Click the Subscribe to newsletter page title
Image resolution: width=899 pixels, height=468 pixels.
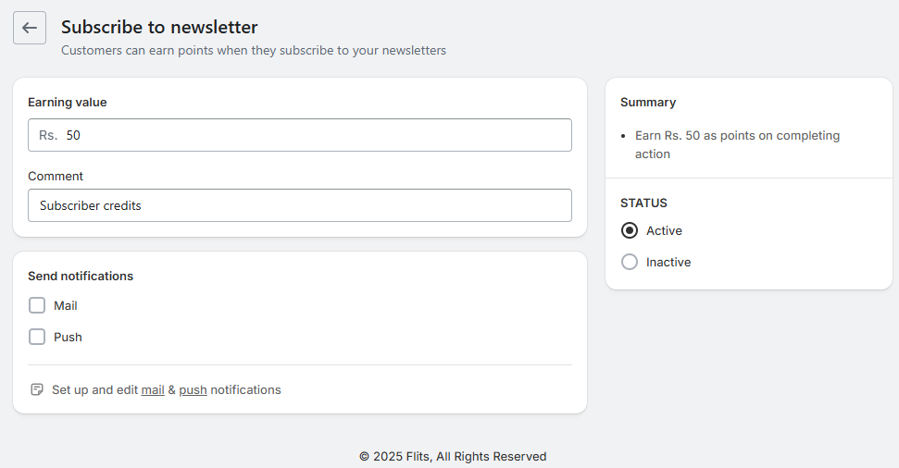pyautogui.click(x=159, y=28)
